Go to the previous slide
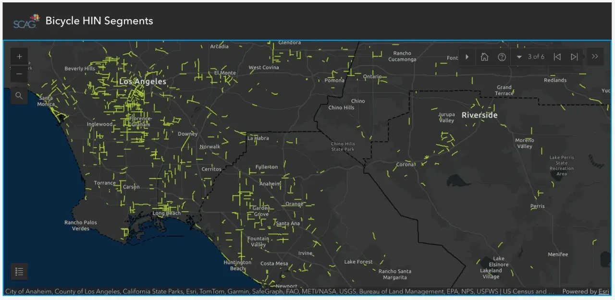The image size is (615, 300). pyautogui.click(x=557, y=57)
